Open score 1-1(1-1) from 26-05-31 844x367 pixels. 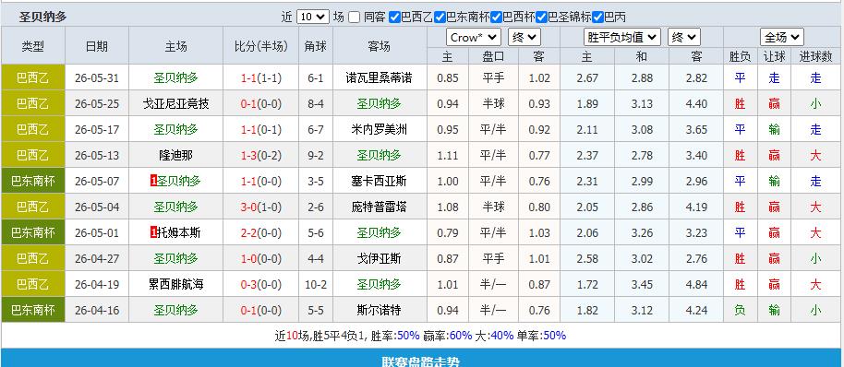coord(261,78)
